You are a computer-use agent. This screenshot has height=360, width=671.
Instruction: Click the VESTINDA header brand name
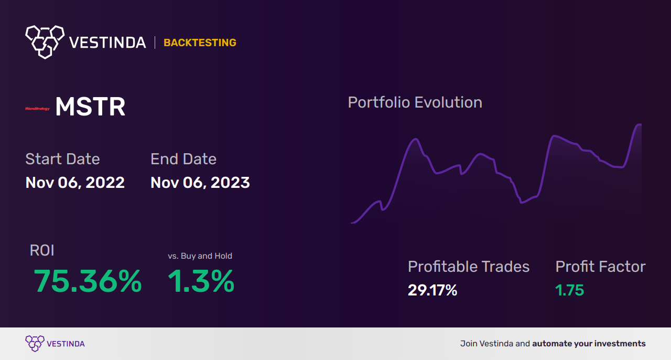(107, 43)
